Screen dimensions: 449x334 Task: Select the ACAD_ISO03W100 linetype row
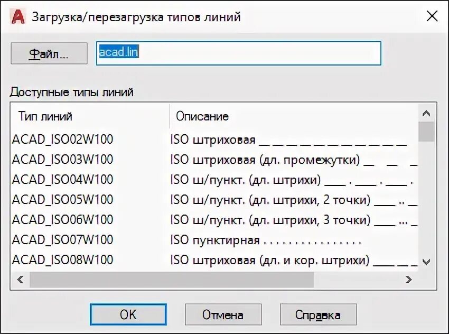pyautogui.click(x=62, y=160)
